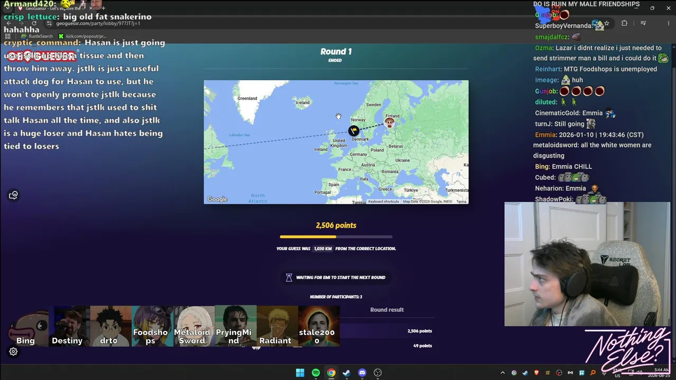Click the player avatar pin on map
The height and width of the screenshot is (380, 676).
coord(389,123)
